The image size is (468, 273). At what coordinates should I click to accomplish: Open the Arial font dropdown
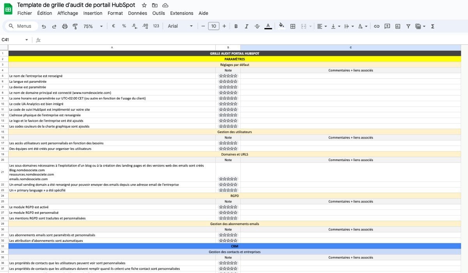click(180, 26)
